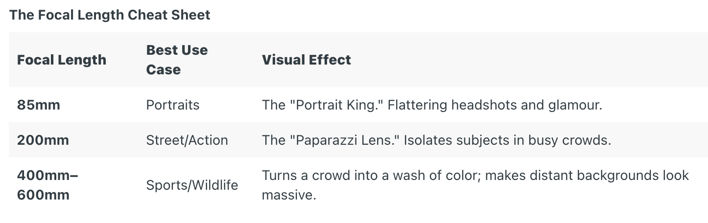
Task: Click the word 'Case' in header
Action: [164, 69]
